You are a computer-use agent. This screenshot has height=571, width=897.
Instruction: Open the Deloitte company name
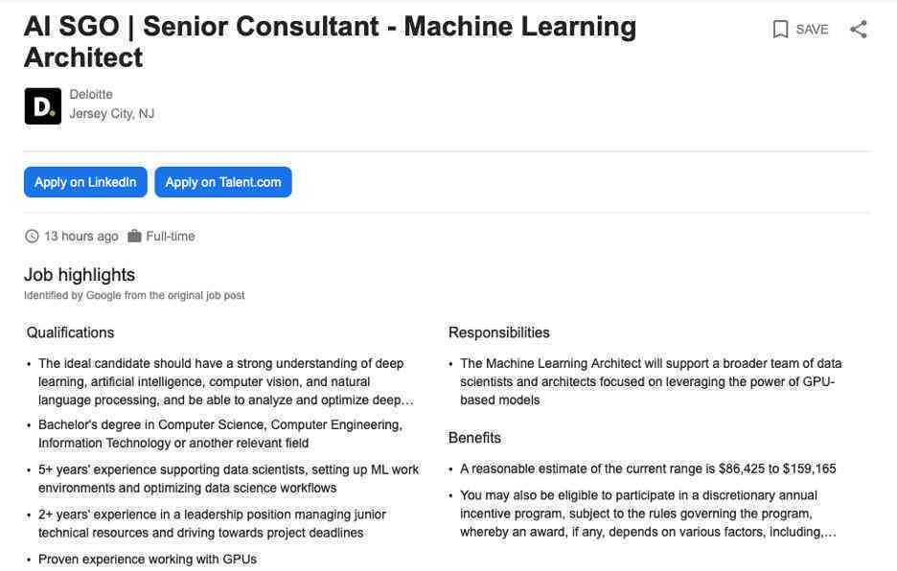91,95
